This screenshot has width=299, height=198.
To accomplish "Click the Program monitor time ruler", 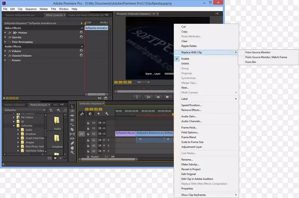I will point(144,88).
